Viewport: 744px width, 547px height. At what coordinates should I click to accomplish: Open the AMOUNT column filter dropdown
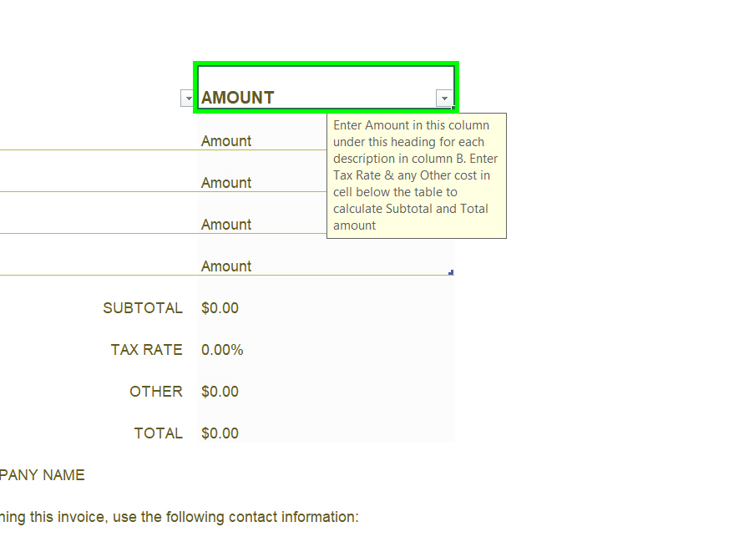[x=444, y=99]
